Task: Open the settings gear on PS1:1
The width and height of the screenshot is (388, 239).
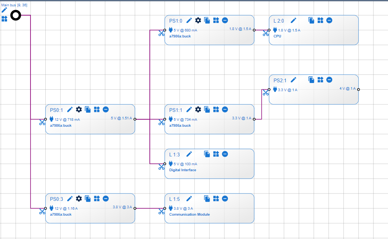Action: point(198,109)
